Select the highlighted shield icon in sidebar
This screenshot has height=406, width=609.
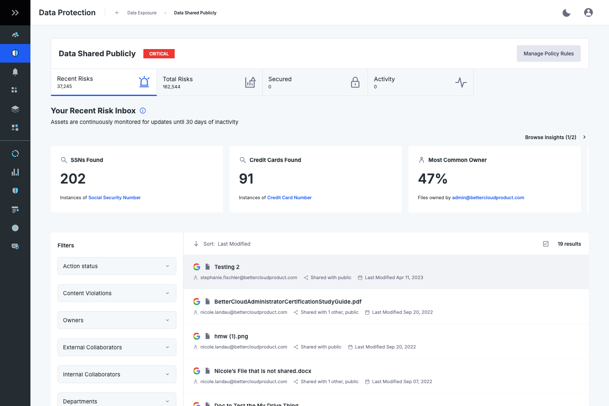click(x=15, y=53)
